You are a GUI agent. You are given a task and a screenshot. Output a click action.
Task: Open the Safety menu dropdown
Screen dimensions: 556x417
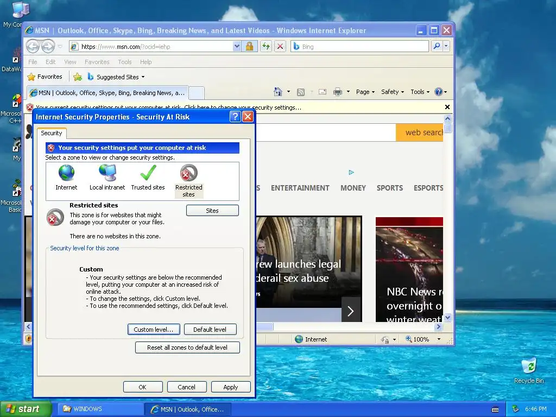tap(393, 92)
